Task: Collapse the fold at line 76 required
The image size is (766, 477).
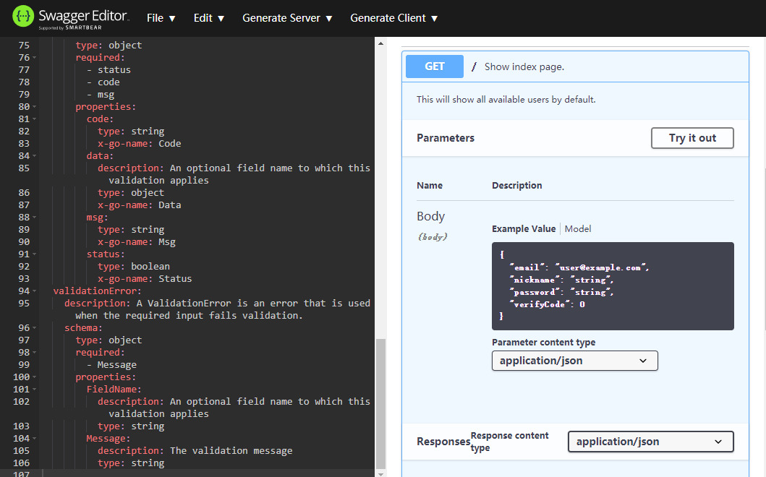Action: coord(35,58)
